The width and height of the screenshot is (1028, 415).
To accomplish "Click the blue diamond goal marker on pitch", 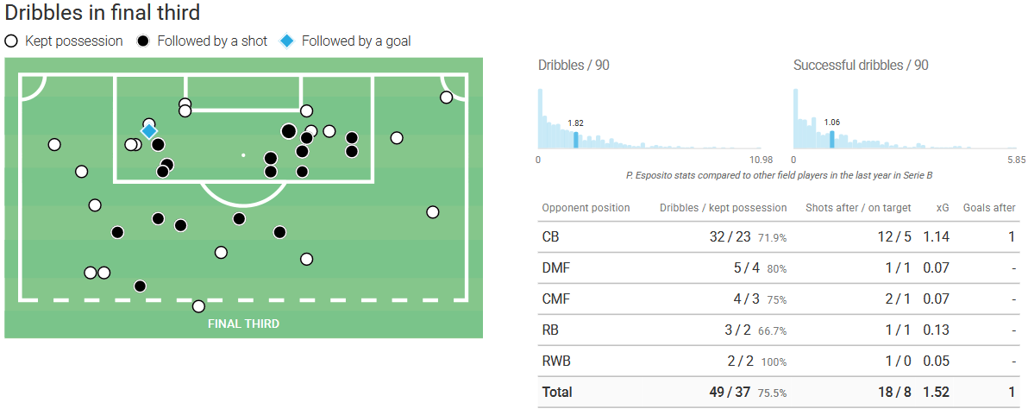I will [149, 131].
